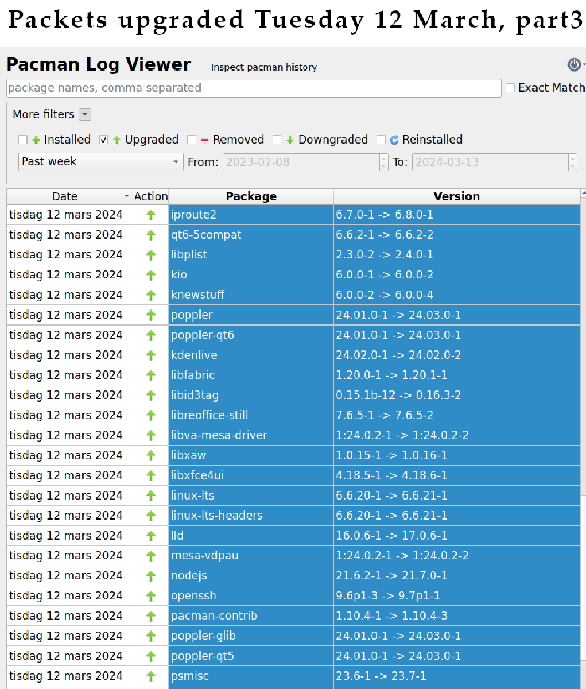Focus the package names search field
586x689 pixels.
(x=253, y=88)
